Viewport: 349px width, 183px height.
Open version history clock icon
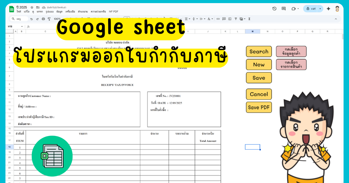pos(274,9)
